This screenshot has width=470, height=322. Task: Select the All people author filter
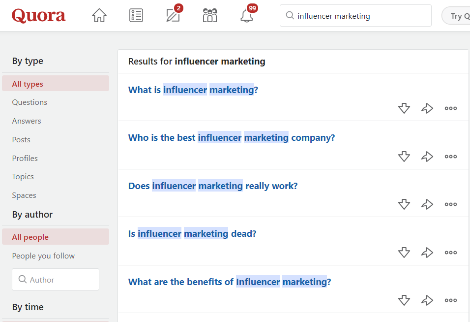pos(56,237)
